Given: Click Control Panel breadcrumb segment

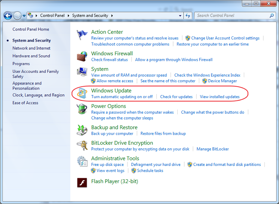Looking at the screenshot, I should coord(52,15).
